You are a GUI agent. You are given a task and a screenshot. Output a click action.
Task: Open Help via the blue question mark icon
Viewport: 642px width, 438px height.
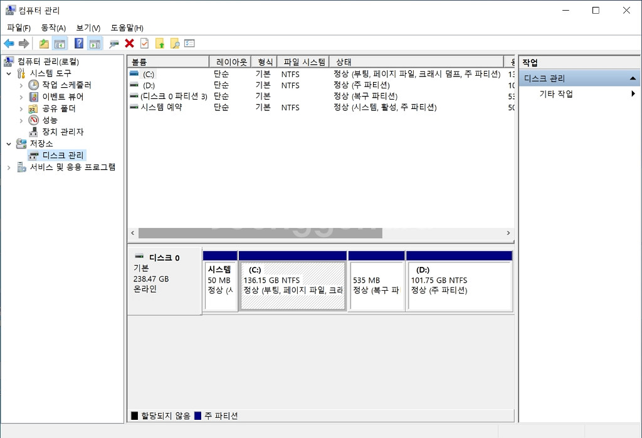point(79,43)
